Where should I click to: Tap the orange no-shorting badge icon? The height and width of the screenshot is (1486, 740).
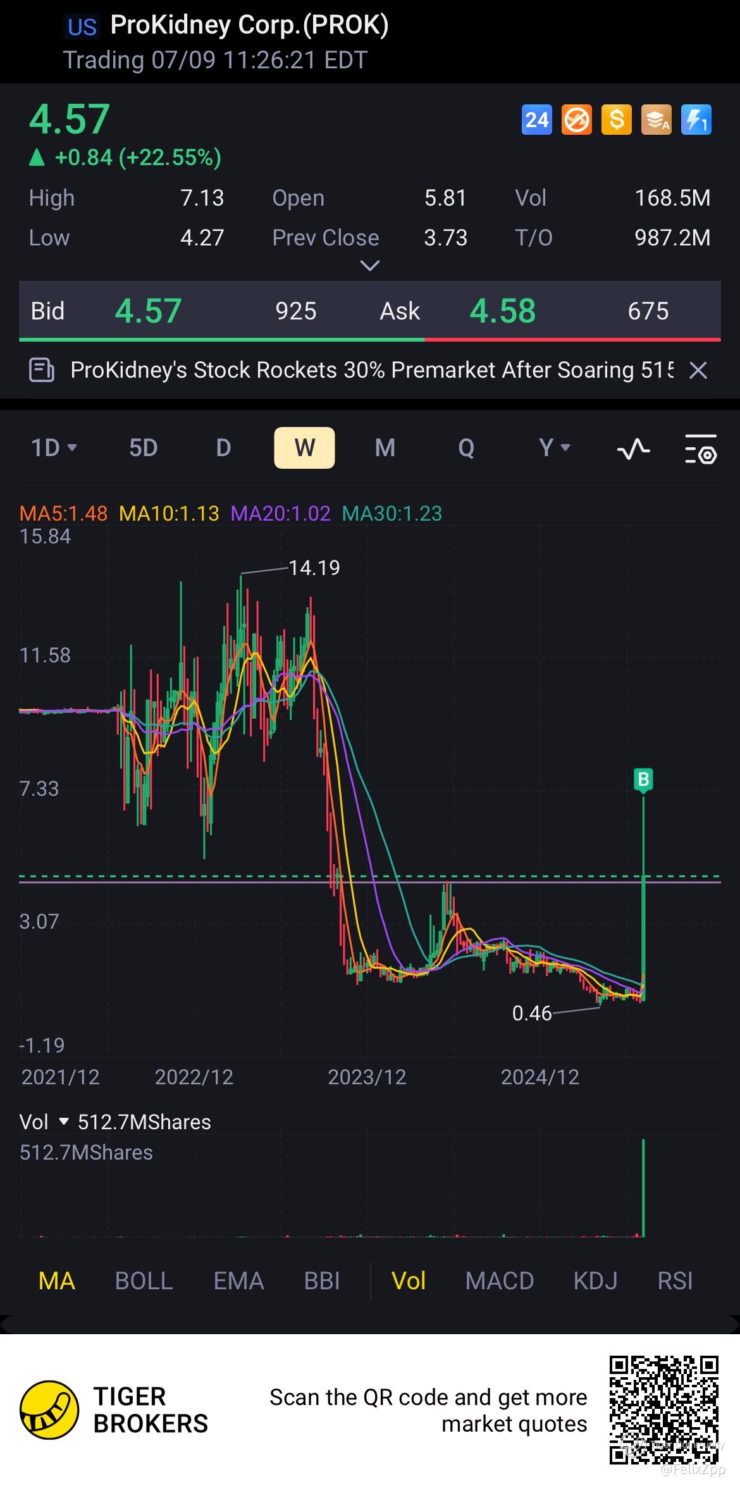[x=576, y=120]
